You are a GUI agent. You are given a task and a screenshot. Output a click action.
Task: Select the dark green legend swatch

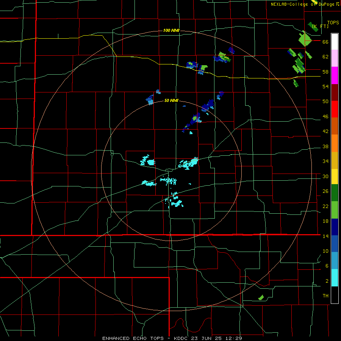click(335, 193)
